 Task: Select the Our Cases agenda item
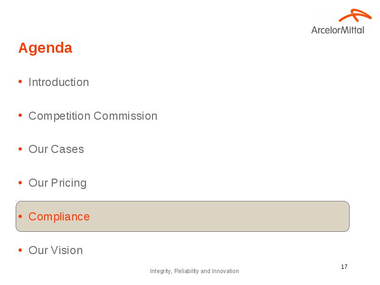tap(56, 149)
